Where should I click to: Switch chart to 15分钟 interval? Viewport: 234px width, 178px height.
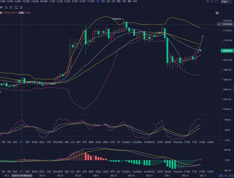pos(35,1)
